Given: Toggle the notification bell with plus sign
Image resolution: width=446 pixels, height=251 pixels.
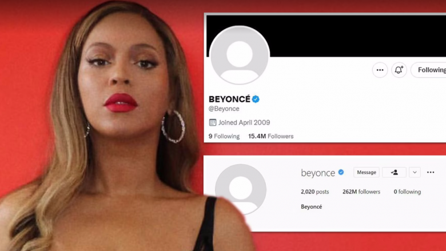Looking at the screenshot, I should click(x=399, y=70).
